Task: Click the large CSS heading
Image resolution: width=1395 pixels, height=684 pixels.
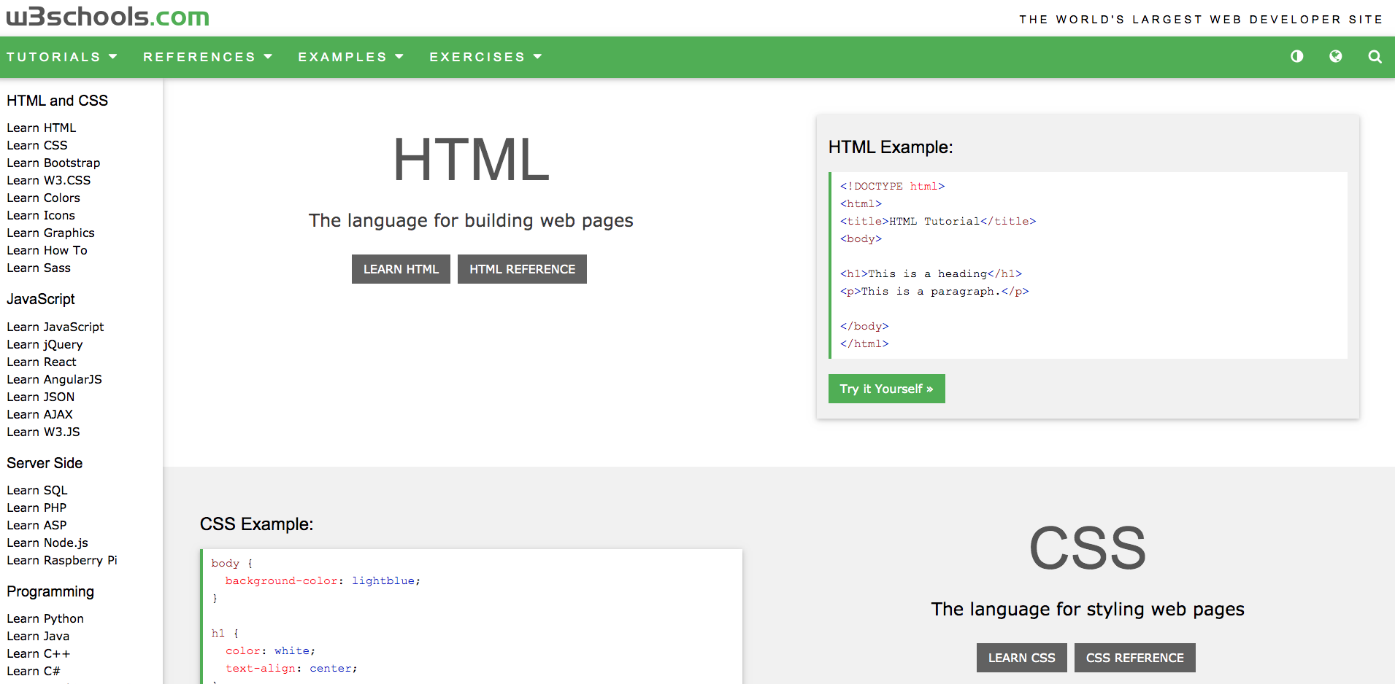Action: [x=1087, y=548]
